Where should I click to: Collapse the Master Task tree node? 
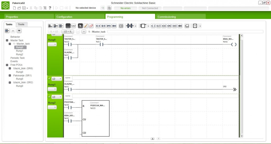coord(7,40)
